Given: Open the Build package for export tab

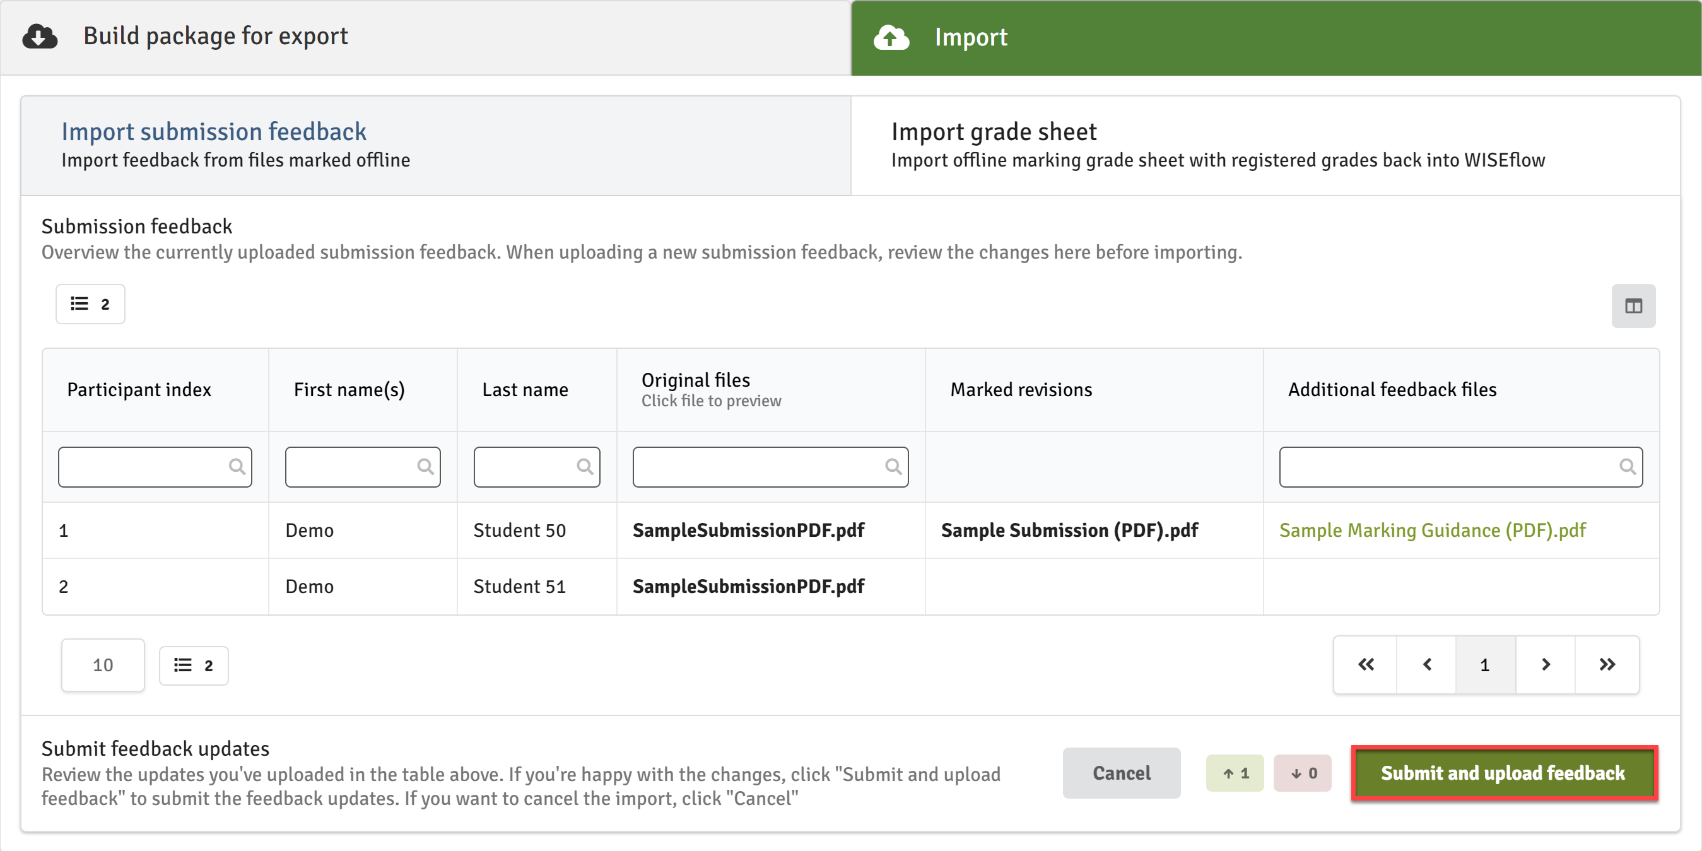Looking at the screenshot, I should coord(425,37).
